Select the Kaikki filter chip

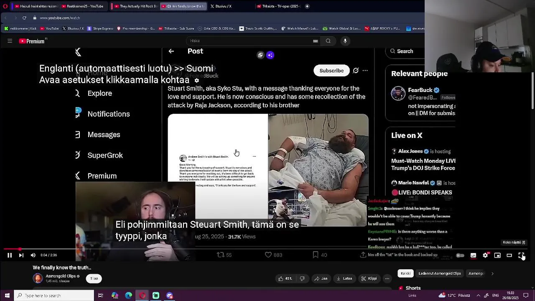tap(405, 273)
